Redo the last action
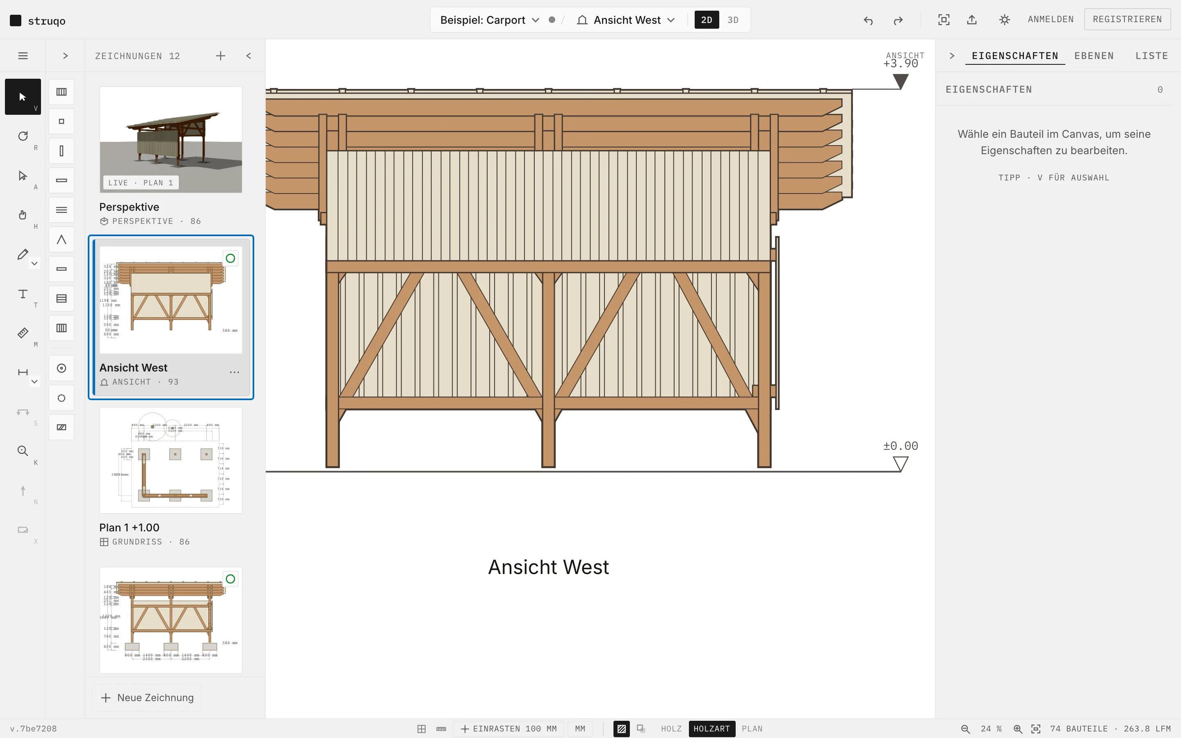Image resolution: width=1181 pixels, height=738 pixels. coord(898,20)
